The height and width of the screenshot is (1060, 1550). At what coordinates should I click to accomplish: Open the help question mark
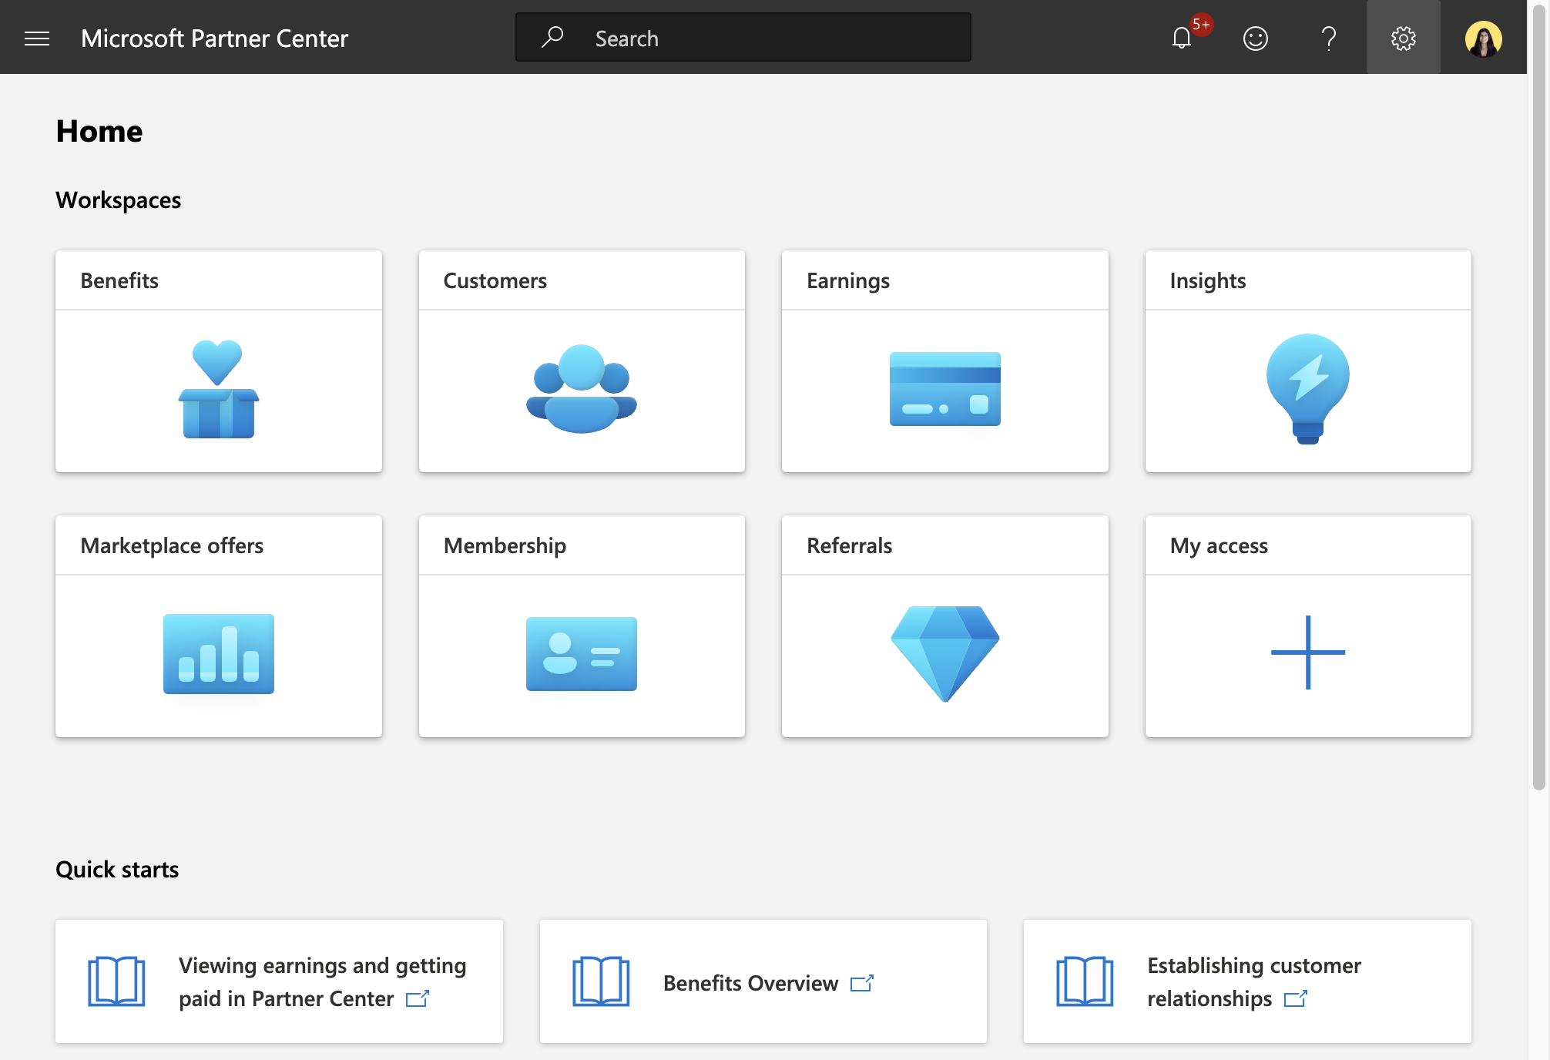coord(1329,38)
